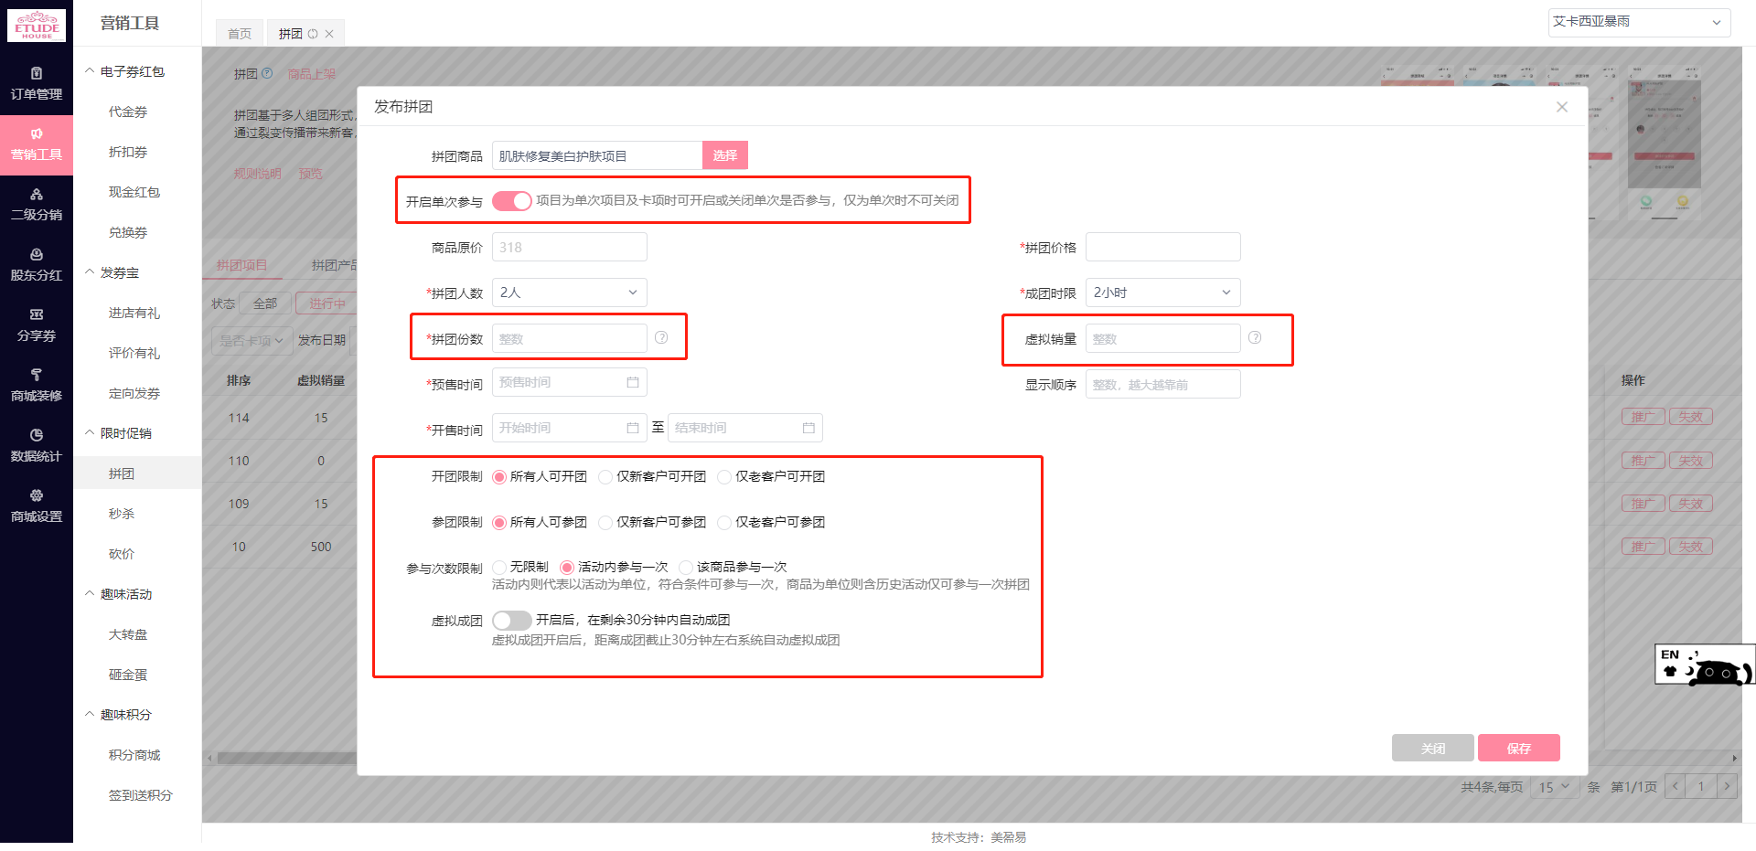This screenshot has width=1756, height=851.
Task: Open the 成团时限 dropdown
Action: coord(1162,293)
